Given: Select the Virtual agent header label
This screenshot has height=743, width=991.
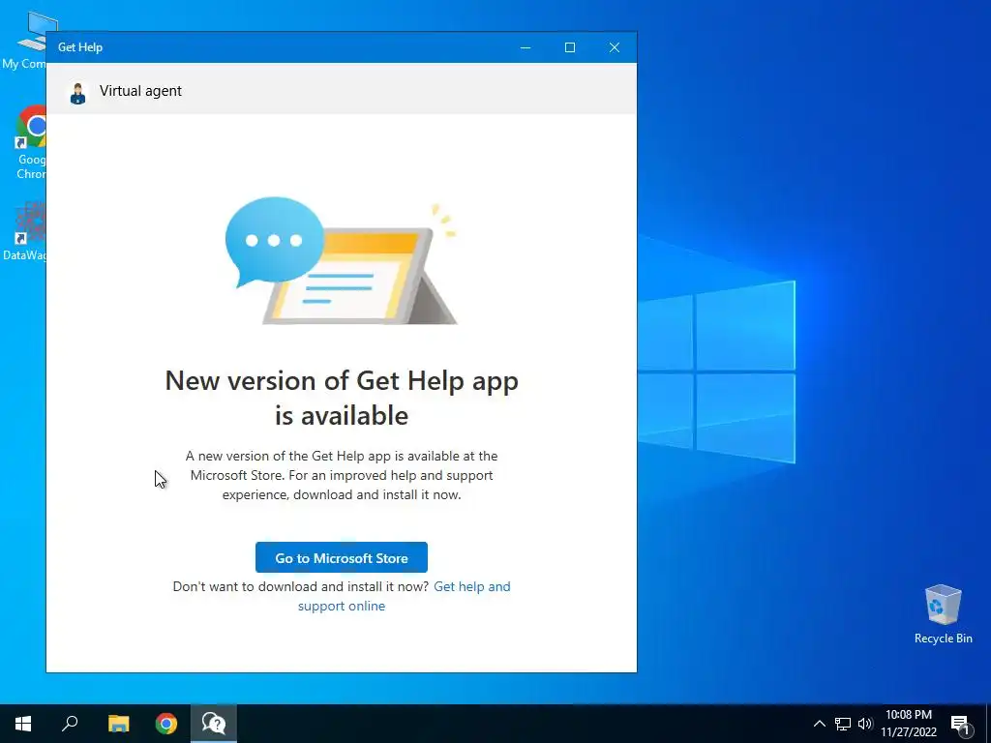Looking at the screenshot, I should (140, 91).
